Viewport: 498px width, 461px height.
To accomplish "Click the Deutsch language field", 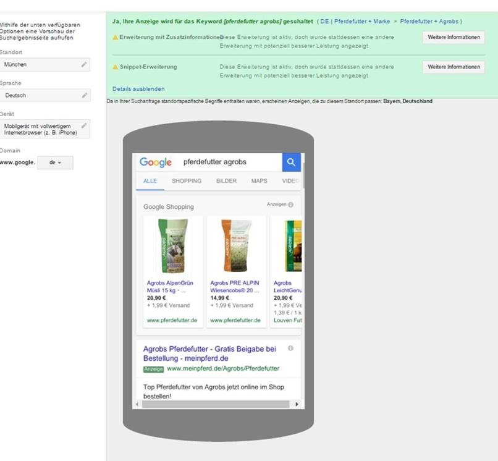I will 44,95.
